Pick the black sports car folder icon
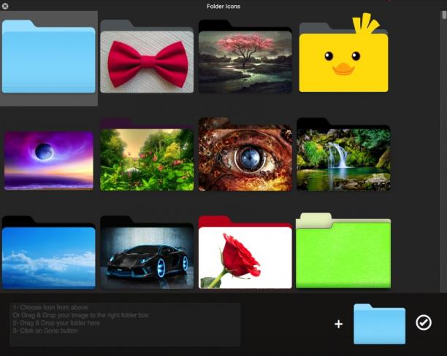 tap(147, 252)
